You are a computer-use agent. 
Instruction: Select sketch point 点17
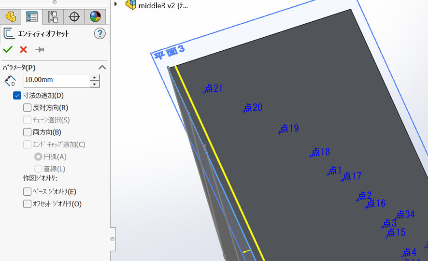coord(351,176)
